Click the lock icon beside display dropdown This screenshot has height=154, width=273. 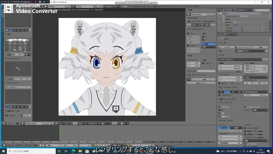point(267,51)
